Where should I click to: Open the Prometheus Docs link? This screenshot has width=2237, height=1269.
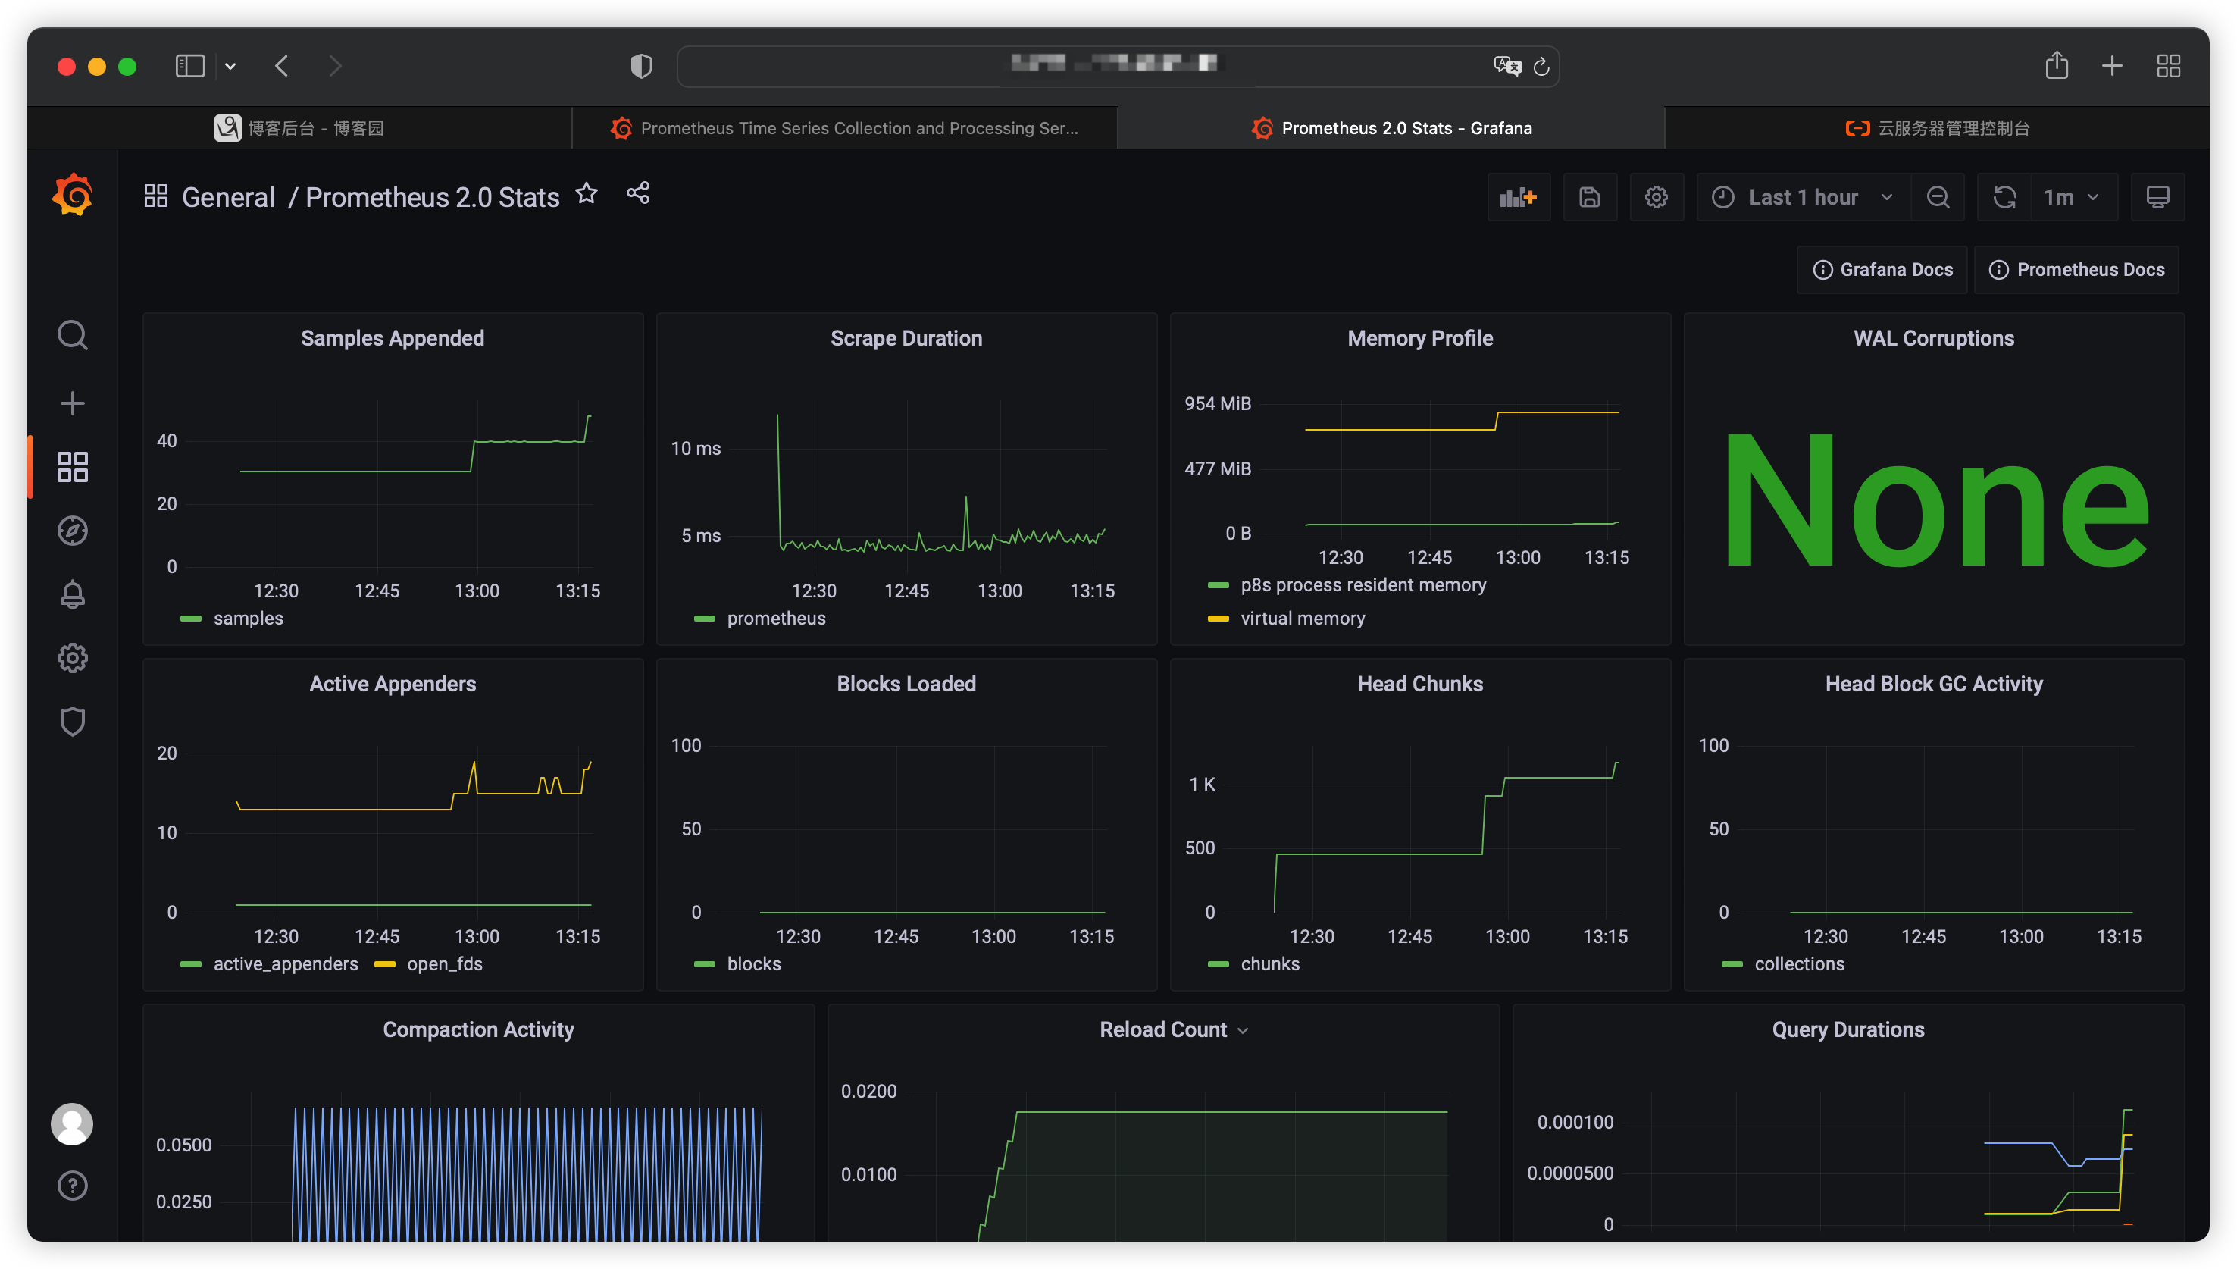point(2076,270)
